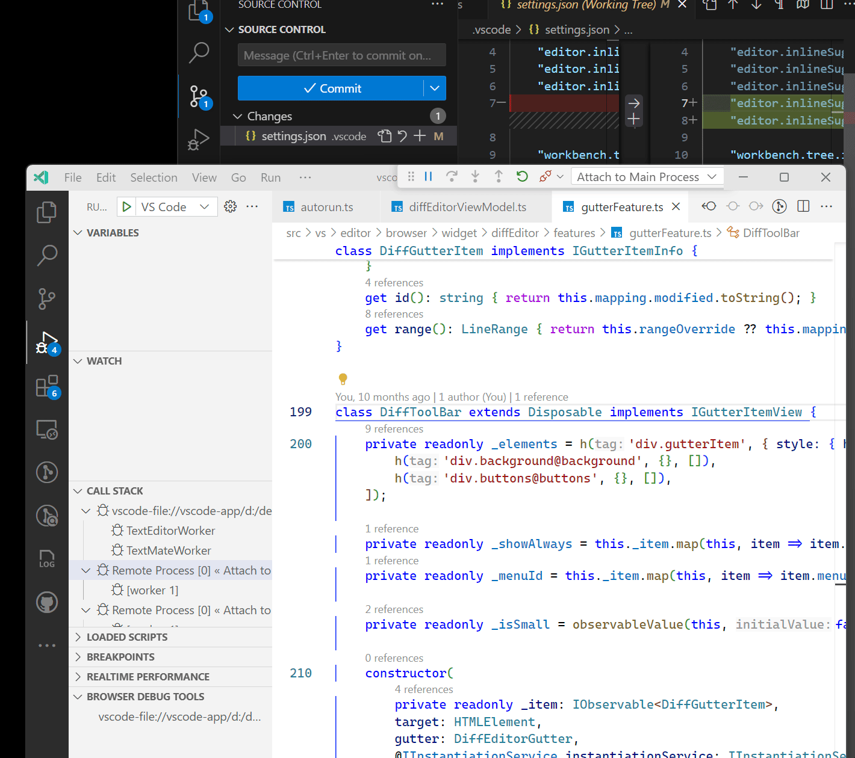This screenshot has width=855, height=758.
Task: Open the circular git graph icon in editor actions
Action: (x=780, y=206)
